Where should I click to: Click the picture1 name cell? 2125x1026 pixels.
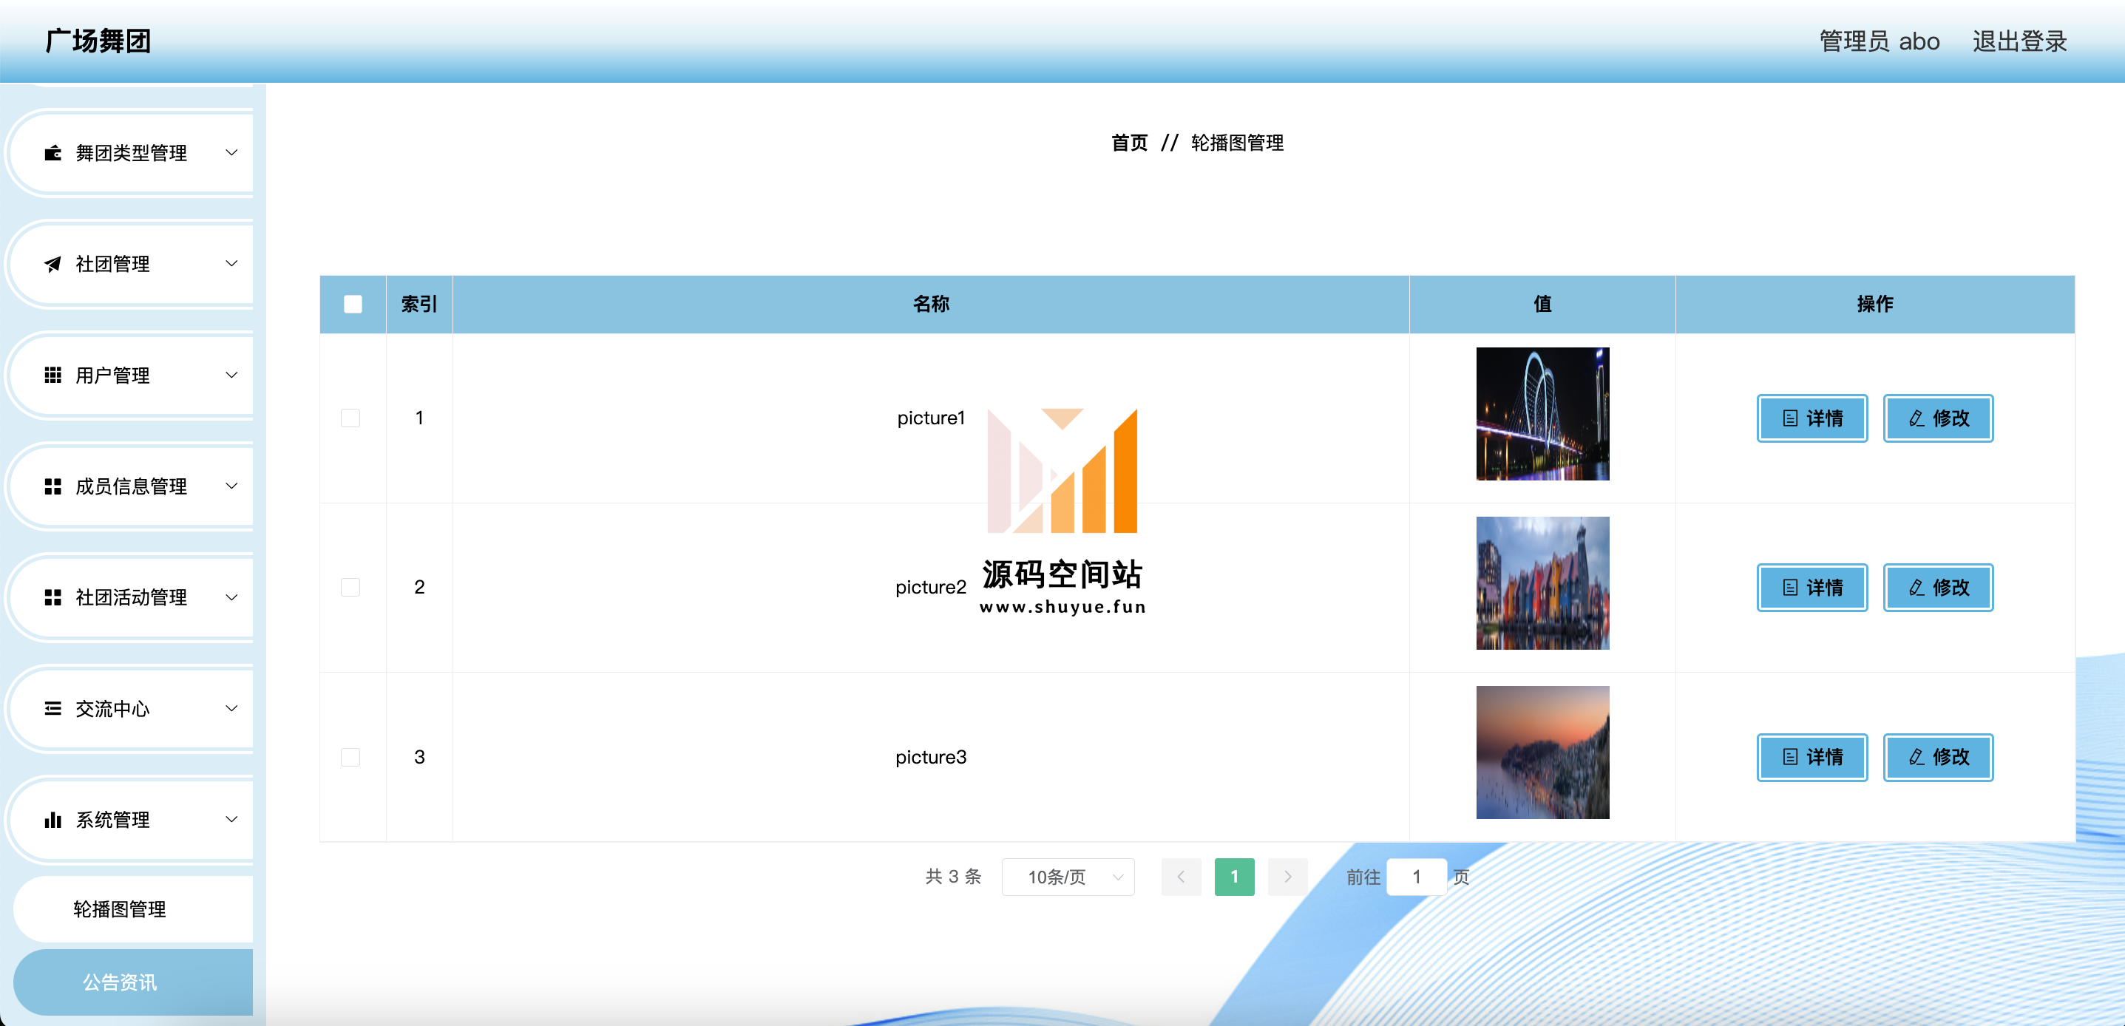coord(930,418)
